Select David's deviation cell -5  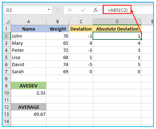coord(81,64)
